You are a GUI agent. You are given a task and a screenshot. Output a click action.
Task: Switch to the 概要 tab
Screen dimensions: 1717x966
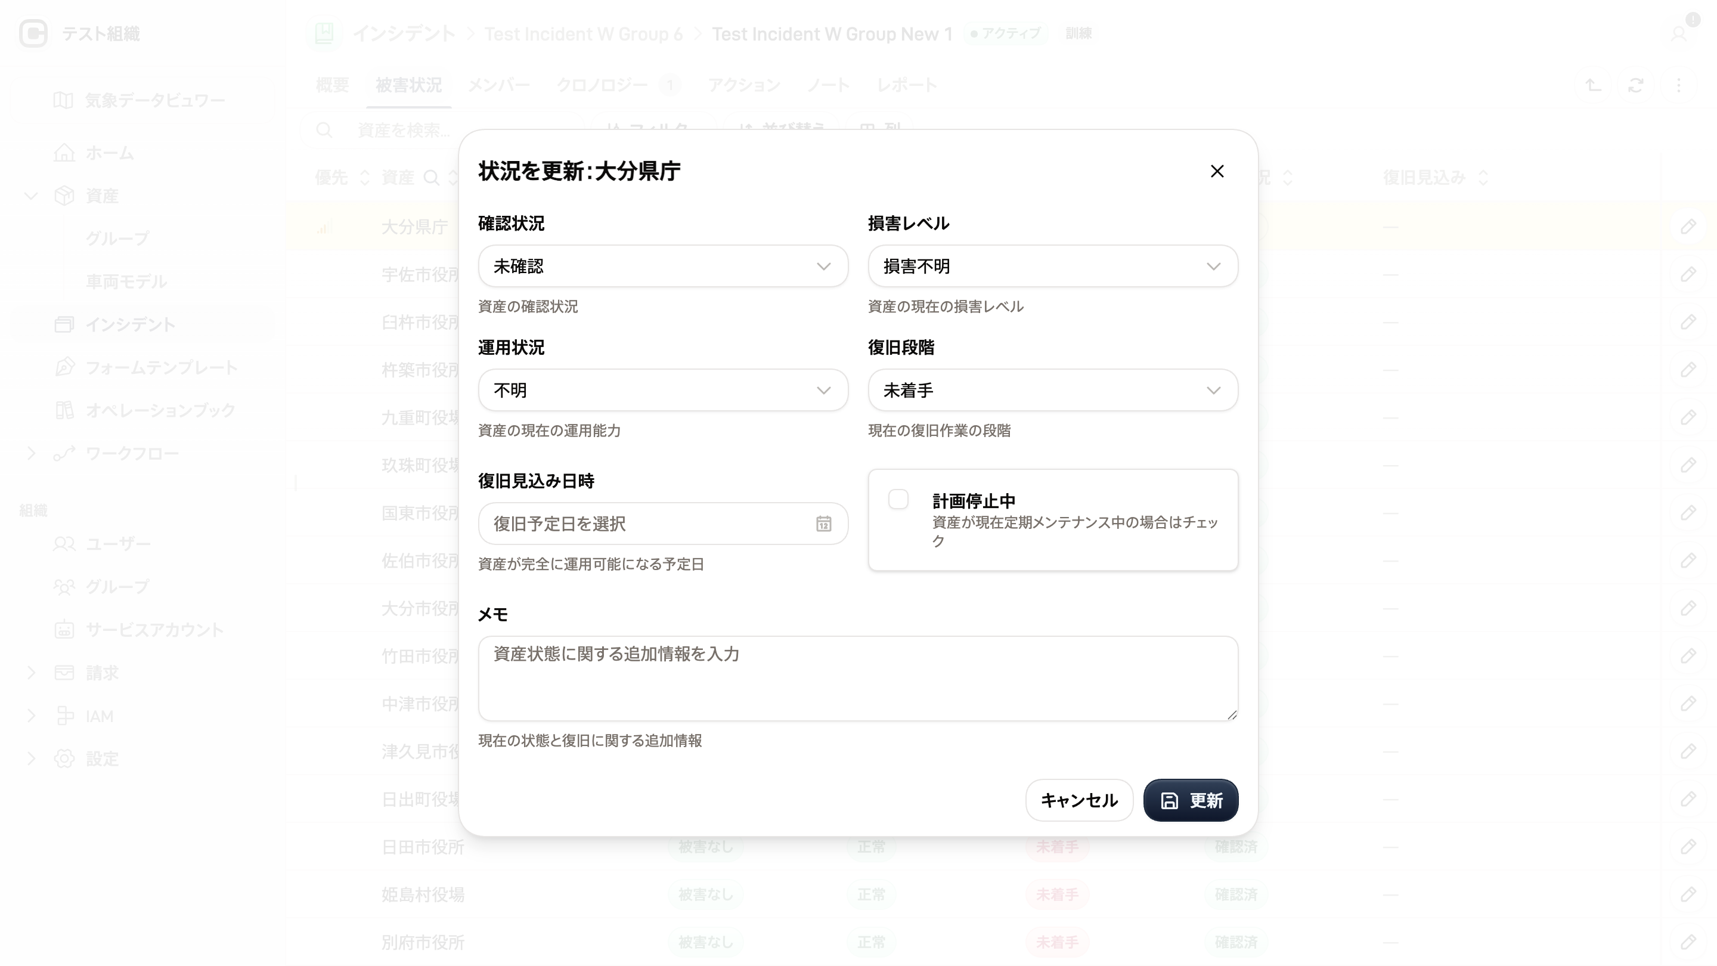pyautogui.click(x=332, y=85)
